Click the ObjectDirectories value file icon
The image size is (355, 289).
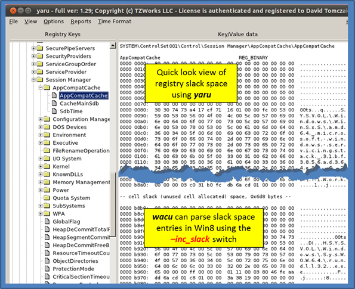47,261
